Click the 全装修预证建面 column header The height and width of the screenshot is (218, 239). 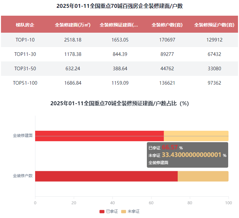[119, 25]
